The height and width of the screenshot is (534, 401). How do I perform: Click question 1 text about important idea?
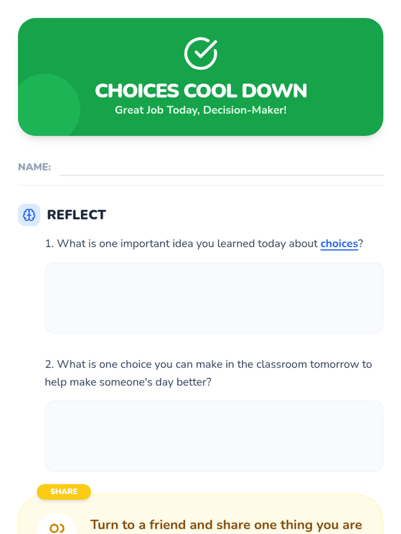coord(187,244)
